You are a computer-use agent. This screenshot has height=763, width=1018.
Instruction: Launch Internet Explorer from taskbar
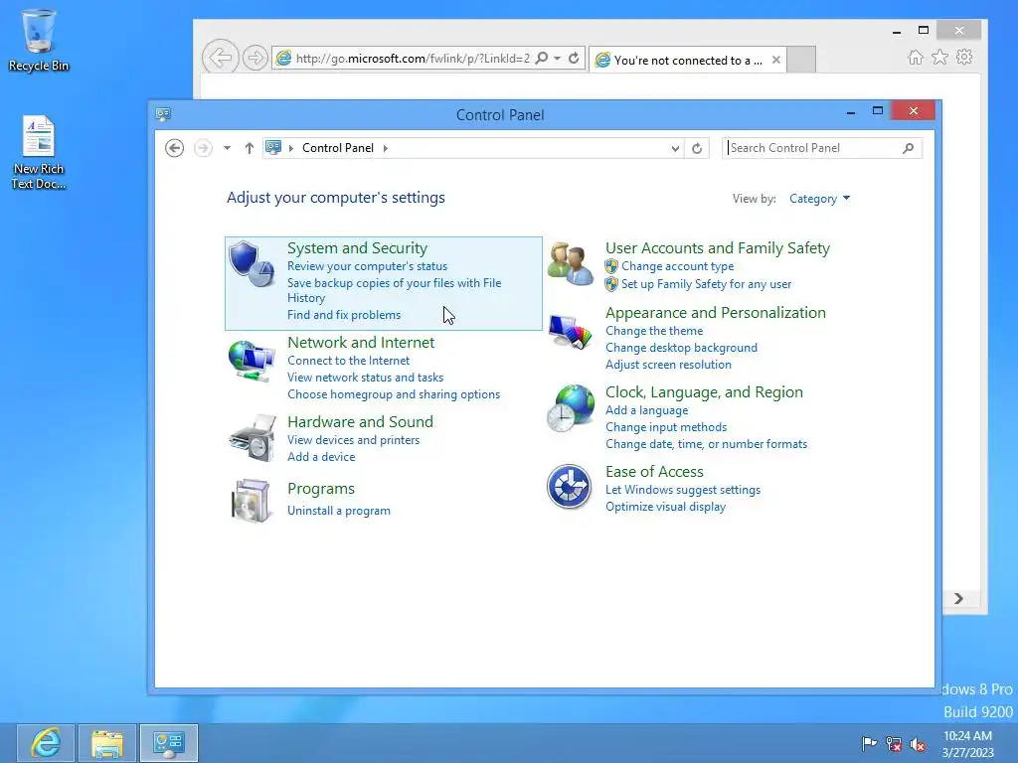[46, 743]
